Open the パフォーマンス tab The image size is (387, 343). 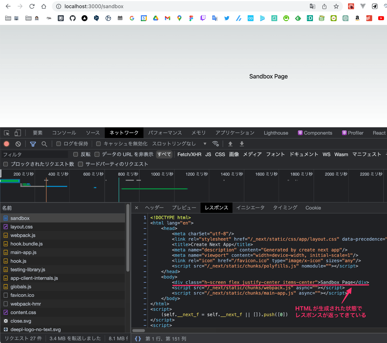pos(165,133)
